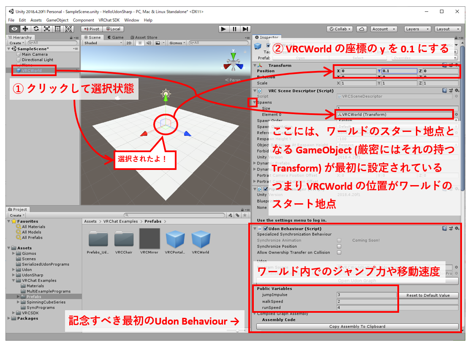
Task: Select Directional Light in Hierarchy
Action: point(38,60)
